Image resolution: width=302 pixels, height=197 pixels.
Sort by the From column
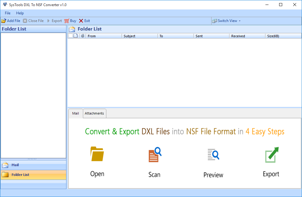[104, 36]
